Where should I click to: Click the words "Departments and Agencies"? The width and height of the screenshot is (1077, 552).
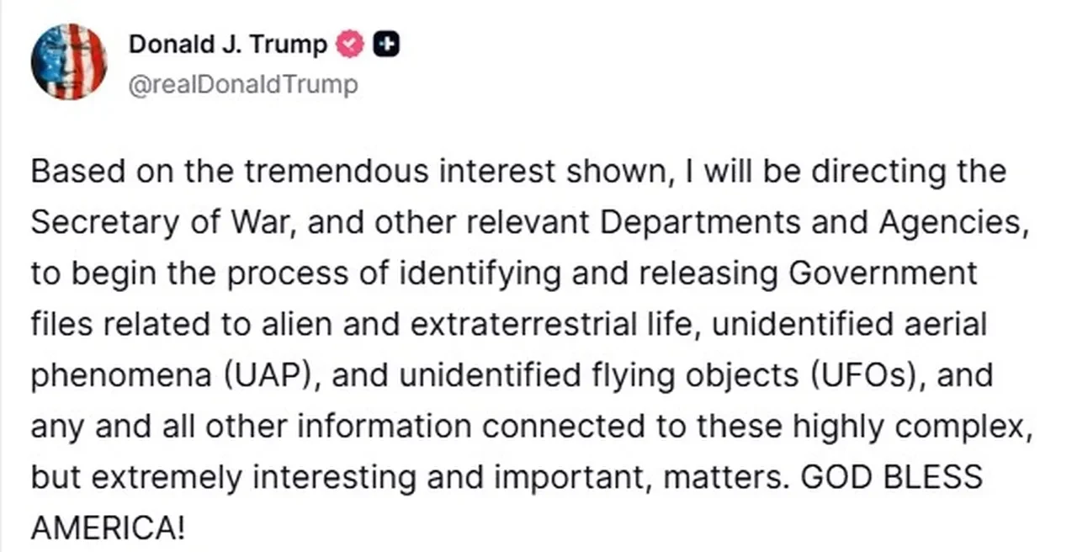point(816,222)
